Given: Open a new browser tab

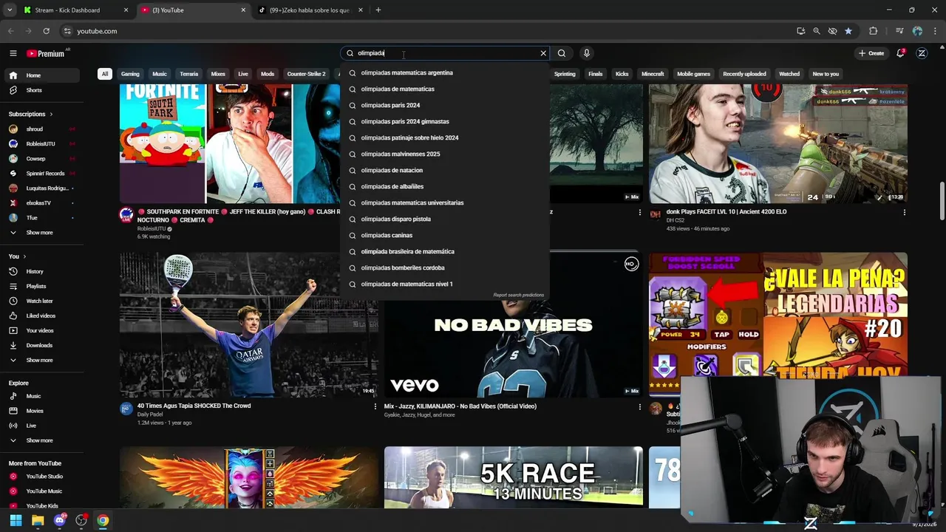Looking at the screenshot, I should tap(378, 10).
